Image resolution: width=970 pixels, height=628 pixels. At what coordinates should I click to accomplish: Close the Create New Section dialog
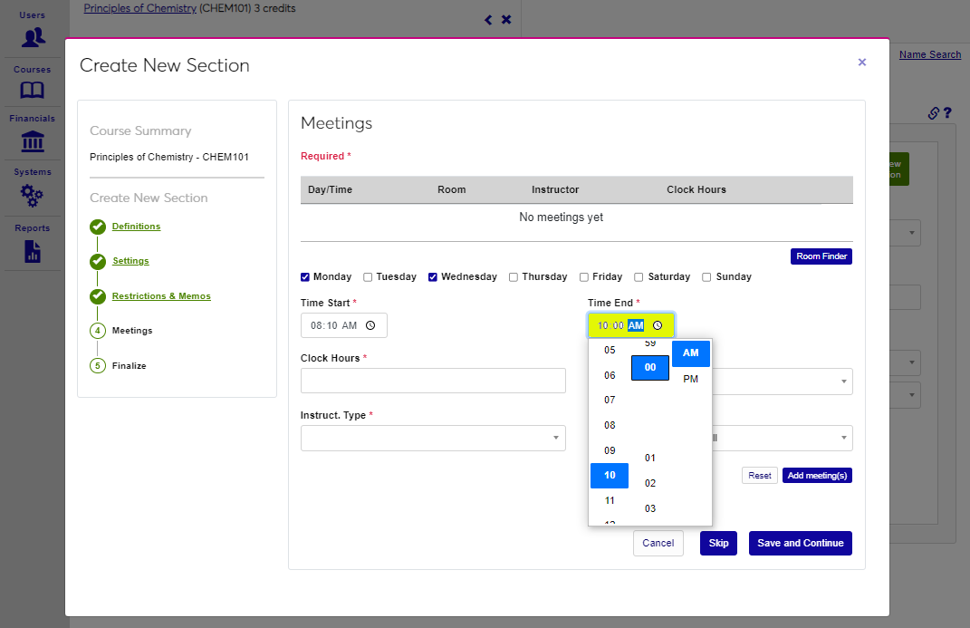861,63
